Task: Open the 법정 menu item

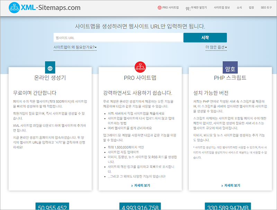Action: tap(251, 7)
